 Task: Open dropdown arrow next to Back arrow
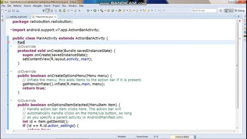(152, 10)
